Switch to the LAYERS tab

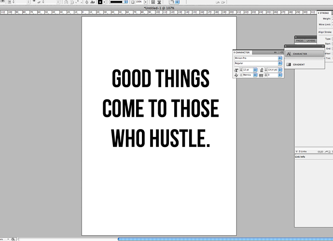point(311,41)
